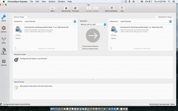178x111 pixels.
Task: Click the status bar readiness icon at bottom left
Action: click(x=1, y=104)
